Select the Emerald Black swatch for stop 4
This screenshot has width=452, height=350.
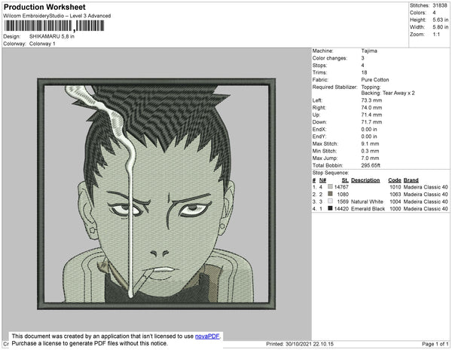coord(330,208)
